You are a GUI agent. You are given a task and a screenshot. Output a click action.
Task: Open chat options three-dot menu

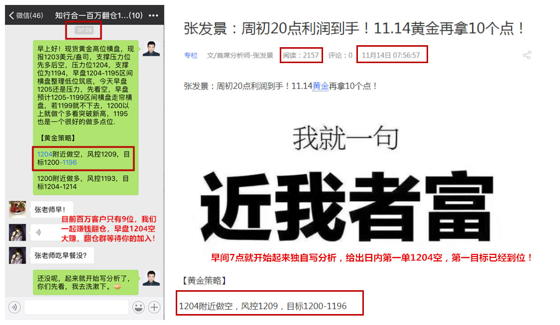(x=154, y=15)
